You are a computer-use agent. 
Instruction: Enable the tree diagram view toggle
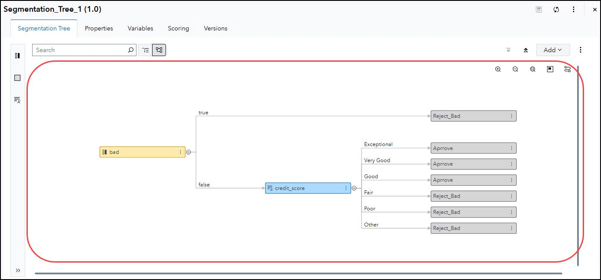[159, 50]
